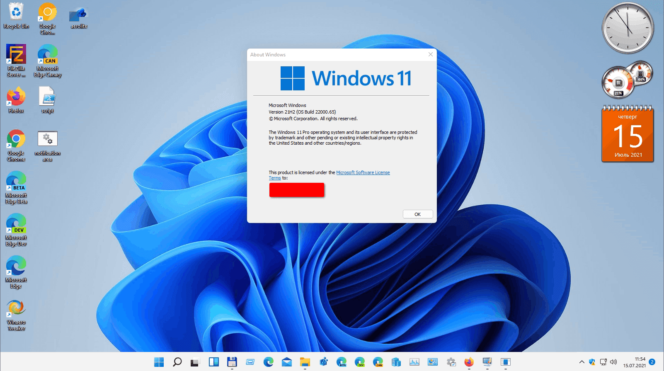Open the Mail app on taskbar
Image resolution: width=664 pixels, height=371 pixels.
coord(286,362)
